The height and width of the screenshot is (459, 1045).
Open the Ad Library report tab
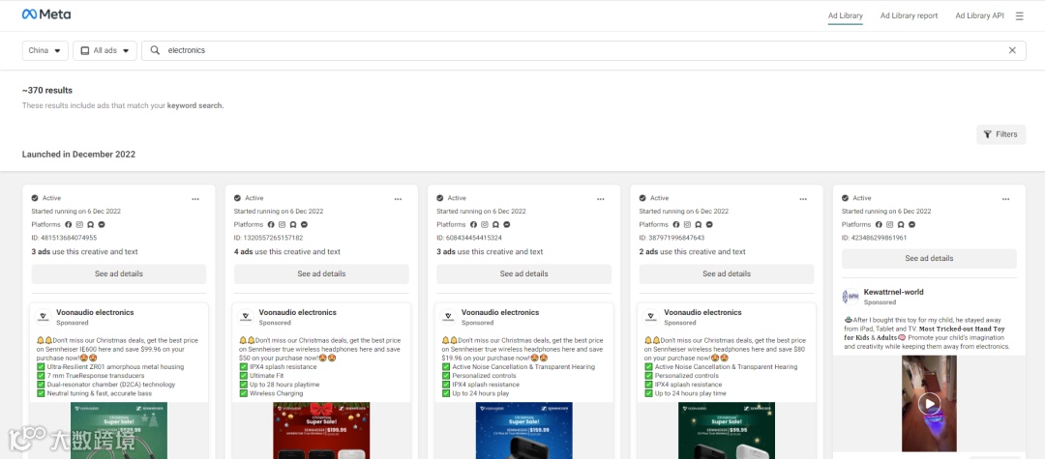pos(909,16)
